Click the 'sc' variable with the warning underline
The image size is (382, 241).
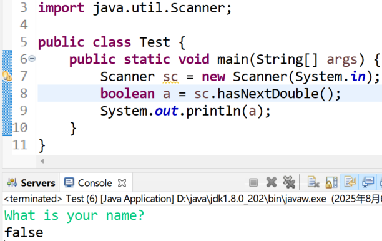click(x=170, y=77)
